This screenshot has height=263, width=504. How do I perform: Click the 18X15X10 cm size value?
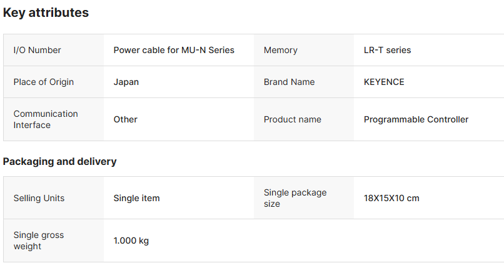pos(391,198)
